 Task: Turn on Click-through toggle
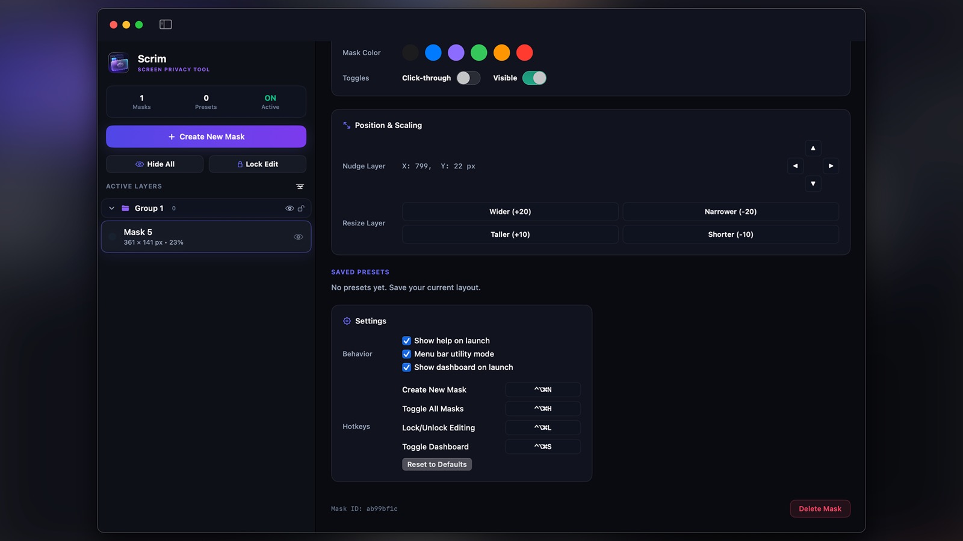[x=468, y=78]
